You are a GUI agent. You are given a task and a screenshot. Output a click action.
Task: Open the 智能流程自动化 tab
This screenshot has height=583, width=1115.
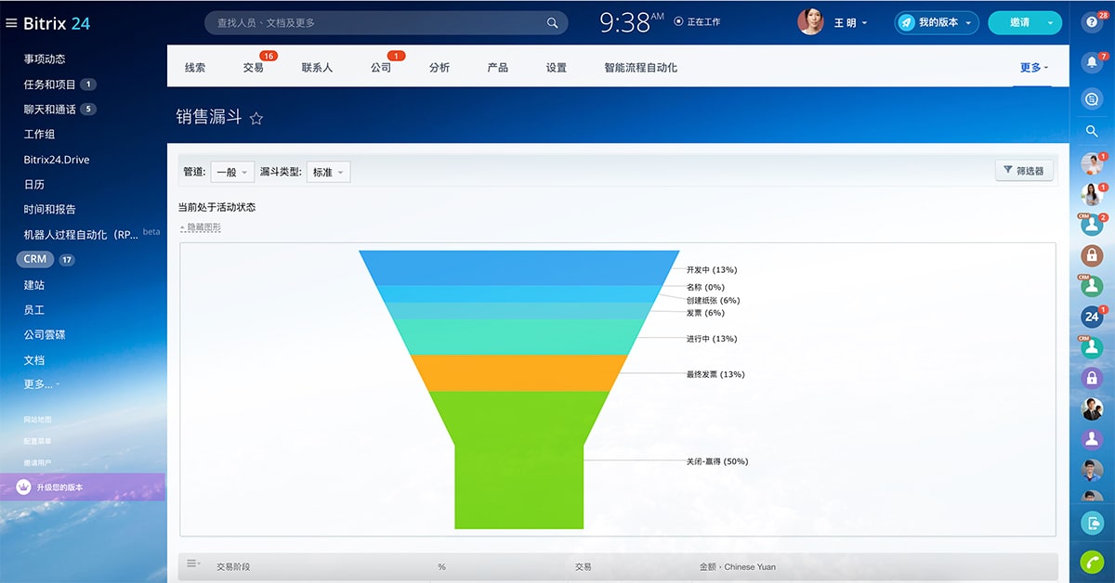click(640, 68)
